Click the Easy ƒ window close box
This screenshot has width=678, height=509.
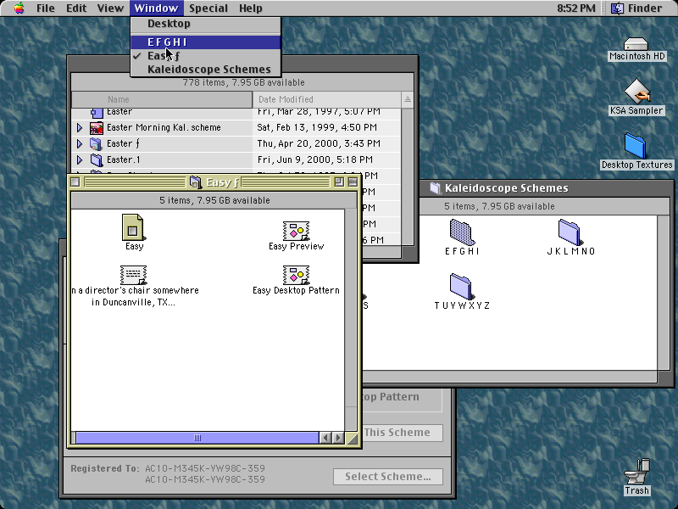coord(75,182)
